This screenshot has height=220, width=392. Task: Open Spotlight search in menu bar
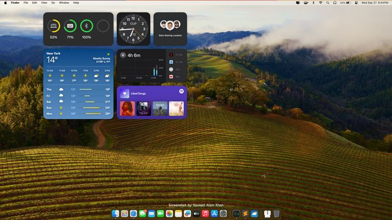[328, 3]
